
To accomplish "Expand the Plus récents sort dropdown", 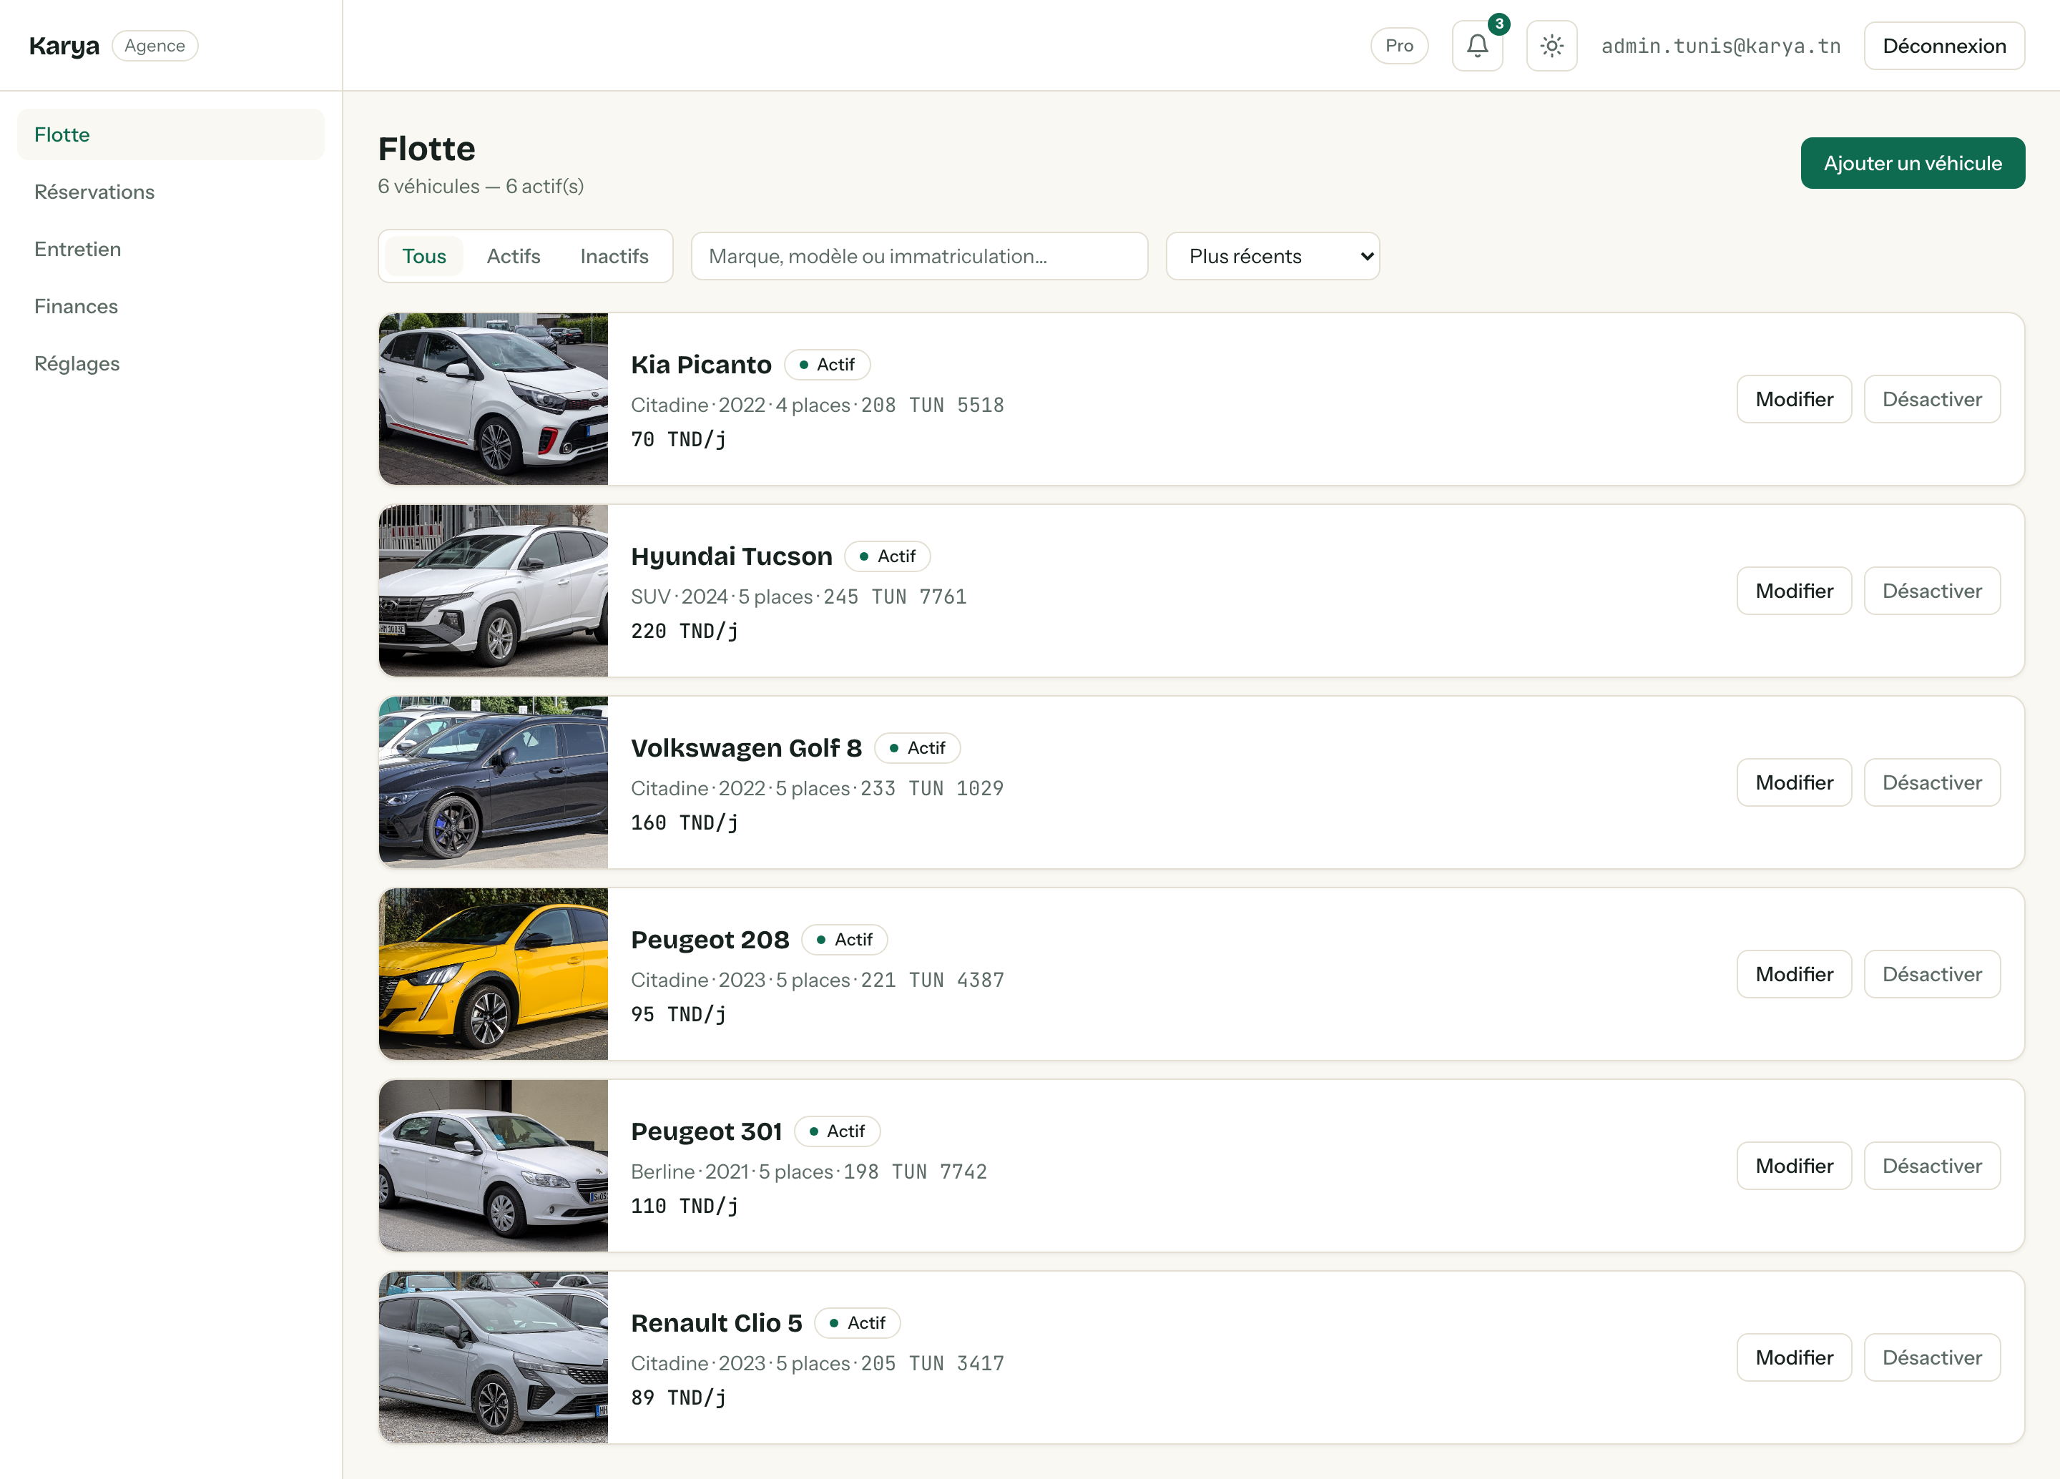I will (1272, 256).
